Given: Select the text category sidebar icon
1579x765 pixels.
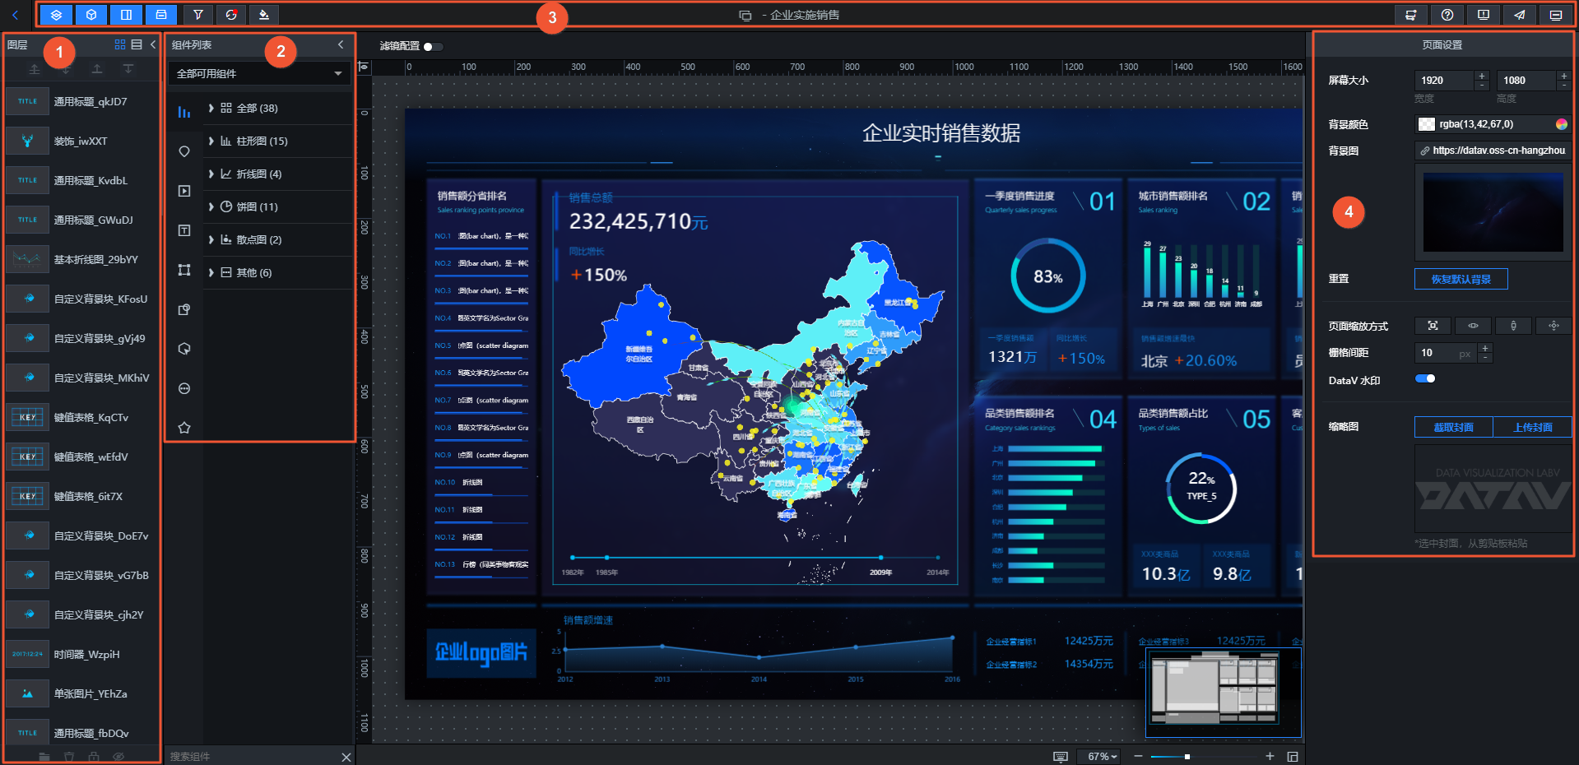Looking at the screenshot, I should pos(184,230).
